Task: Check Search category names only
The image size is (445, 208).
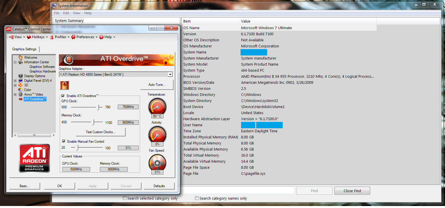Action: (197, 198)
